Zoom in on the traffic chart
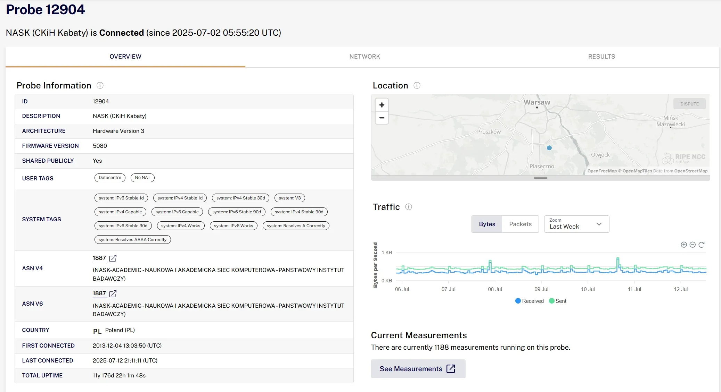This screenshot has width=721, height=392. 684,245
